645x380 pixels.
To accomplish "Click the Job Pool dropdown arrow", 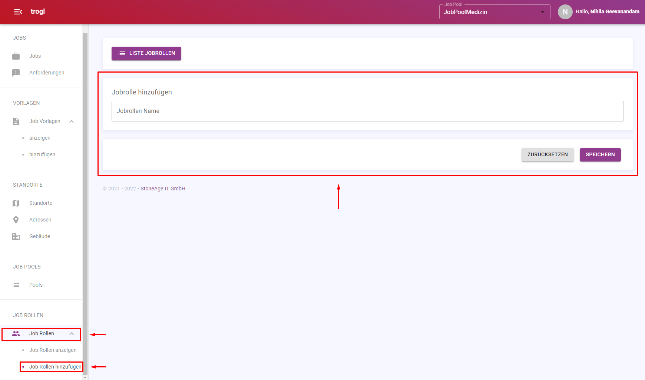I will 543,12.
